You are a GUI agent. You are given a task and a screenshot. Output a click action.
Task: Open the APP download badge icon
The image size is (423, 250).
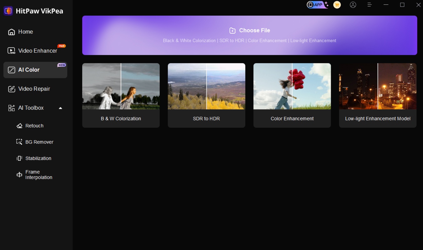[317, 5]
